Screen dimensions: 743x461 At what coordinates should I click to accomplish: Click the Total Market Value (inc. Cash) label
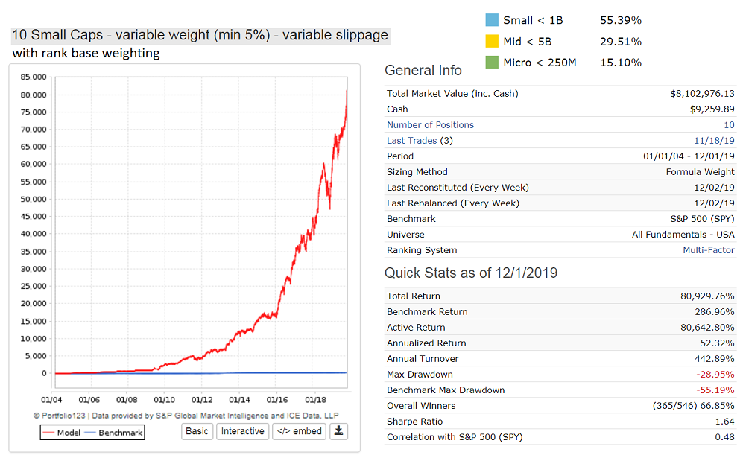click(x=452, y=94)
